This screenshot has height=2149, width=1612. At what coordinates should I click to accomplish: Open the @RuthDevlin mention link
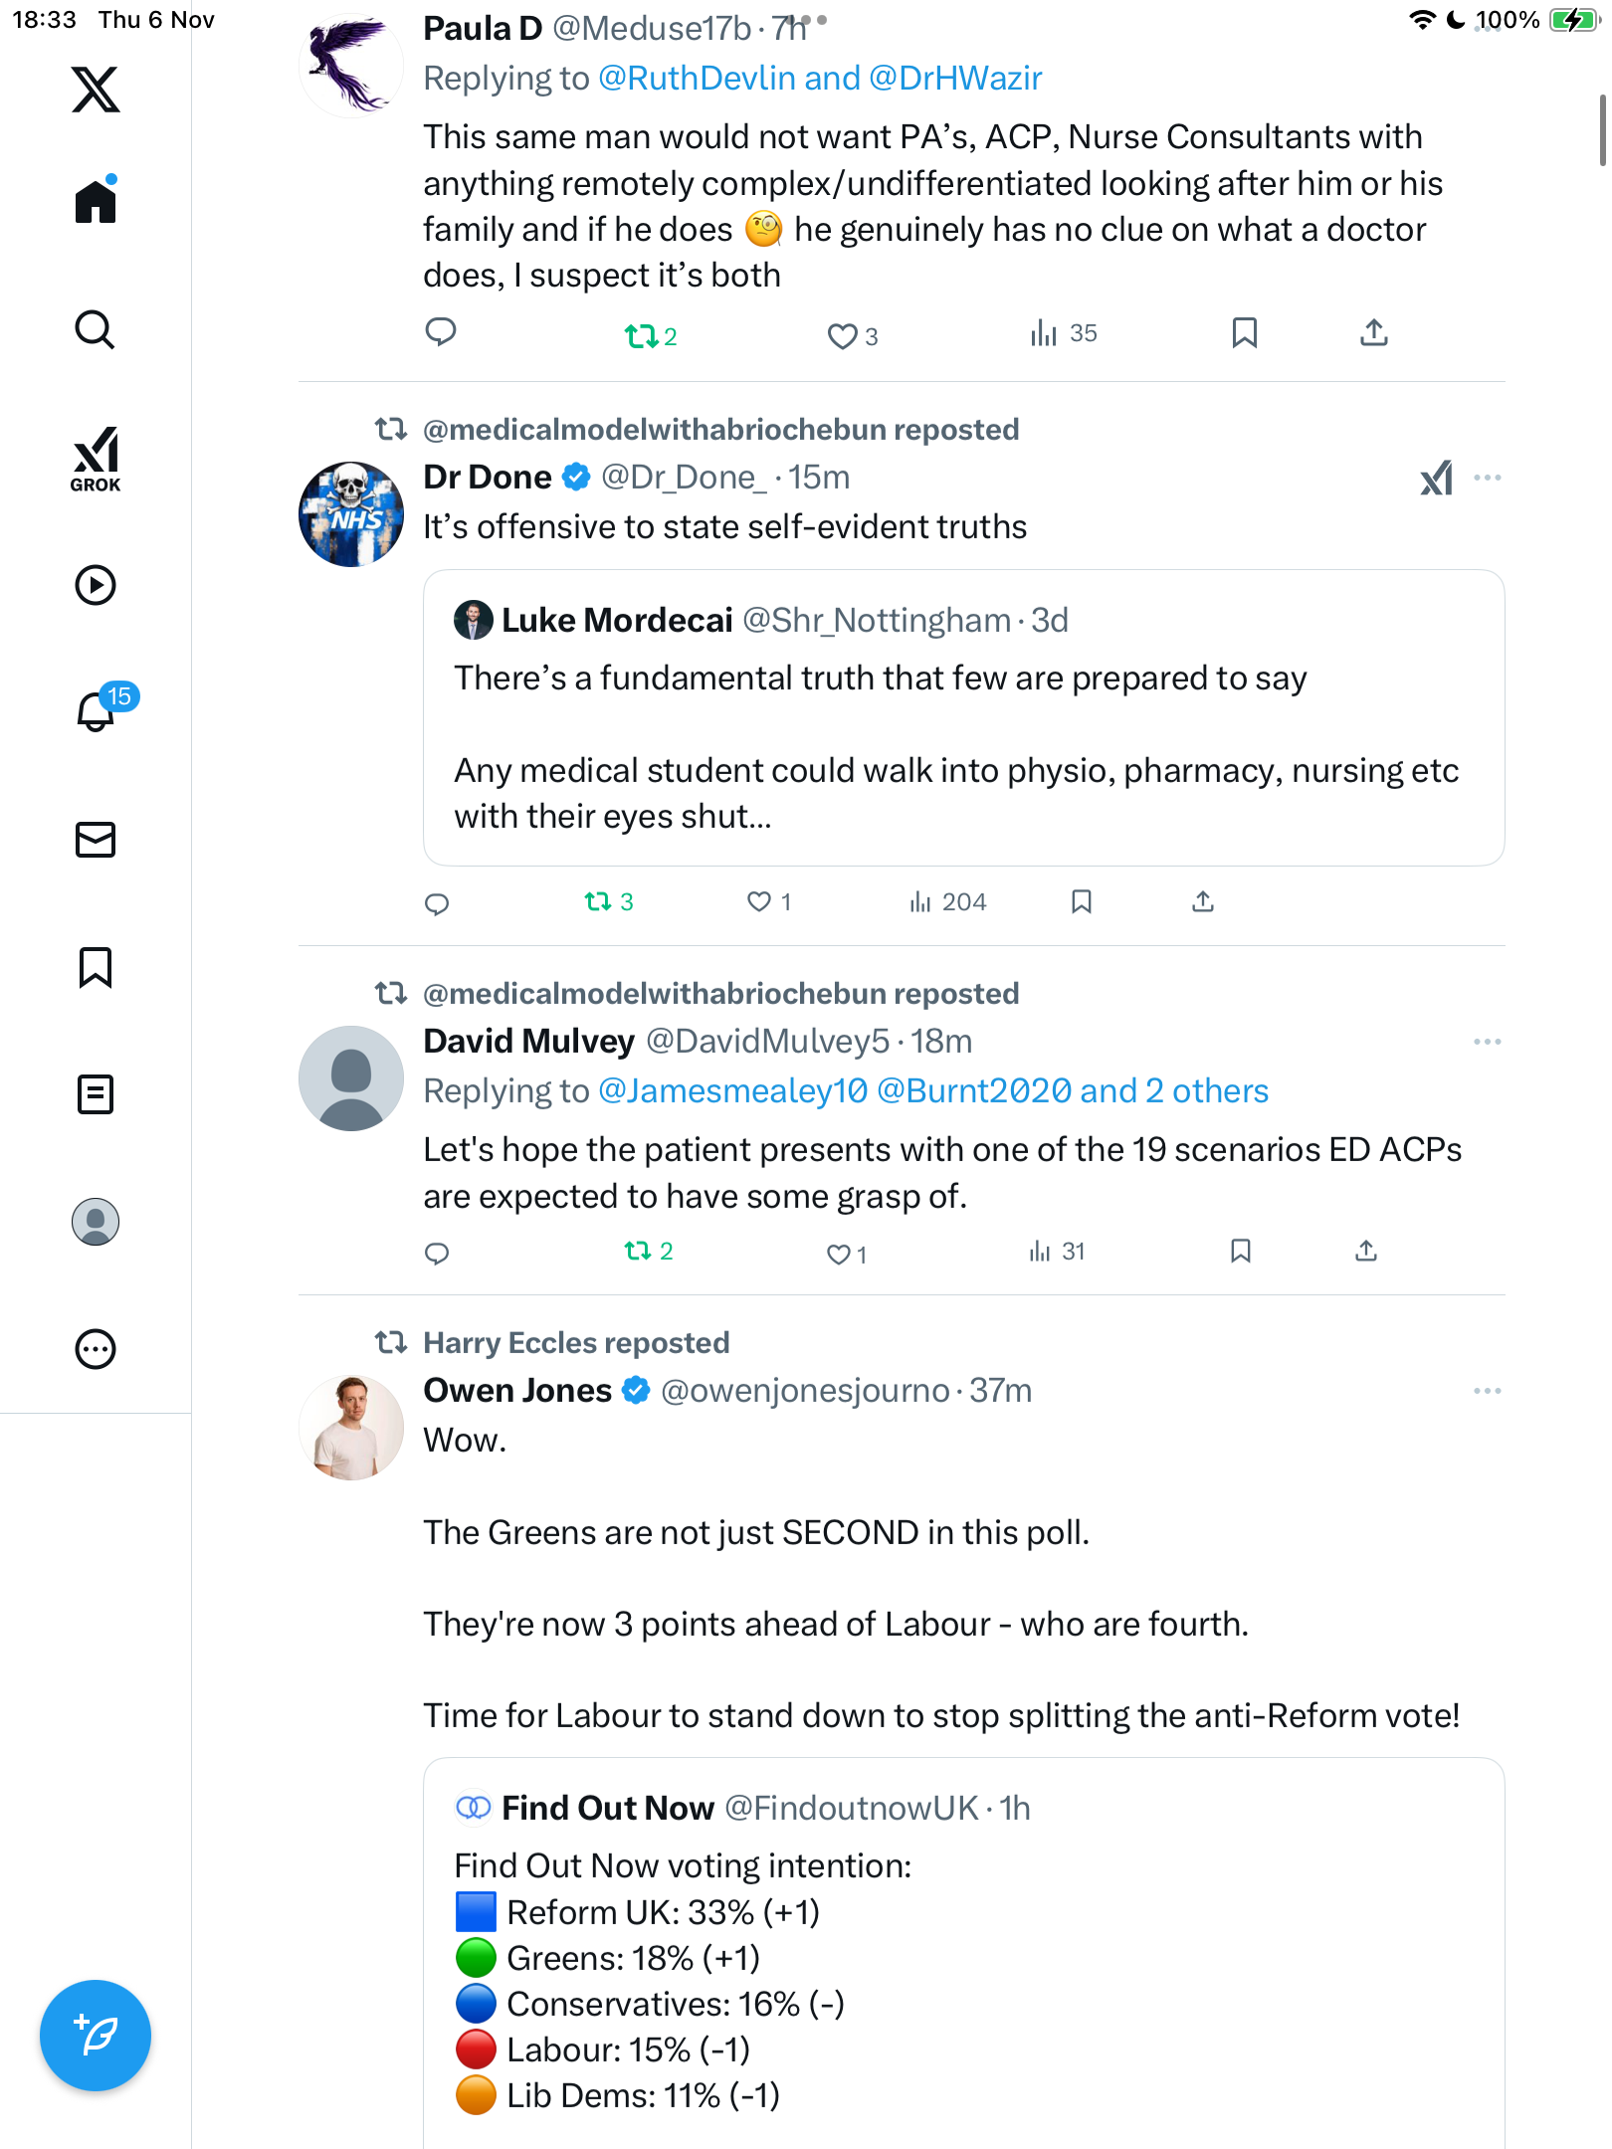pyautogui.click(x=697, y=78)
